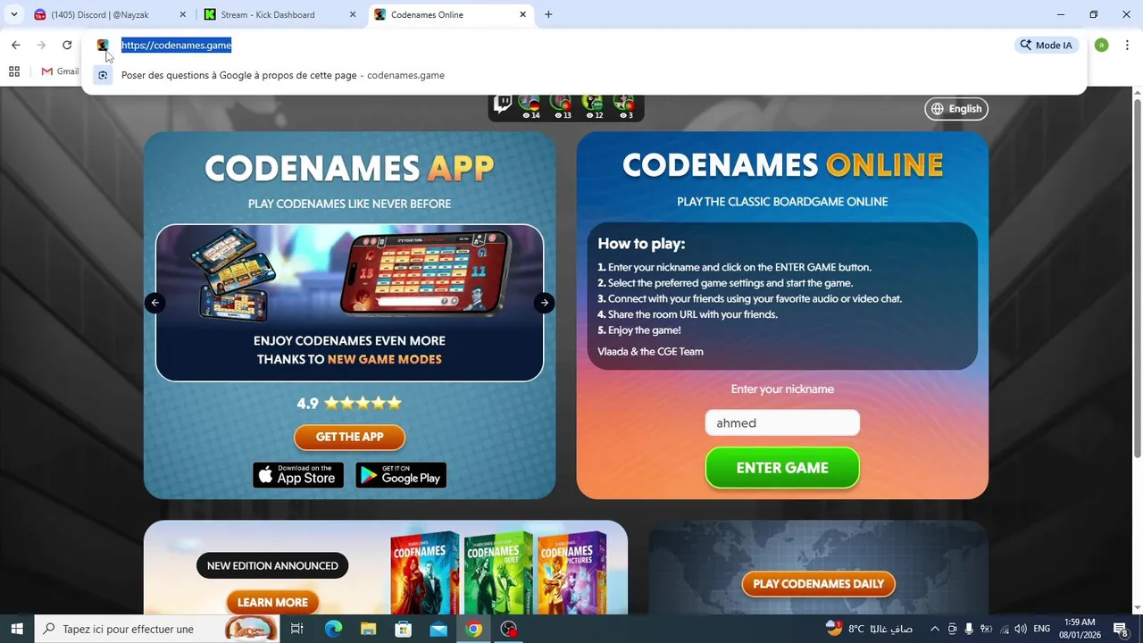Close the Discord tab
Screen dimensions: 1143x643
point(182,15)
